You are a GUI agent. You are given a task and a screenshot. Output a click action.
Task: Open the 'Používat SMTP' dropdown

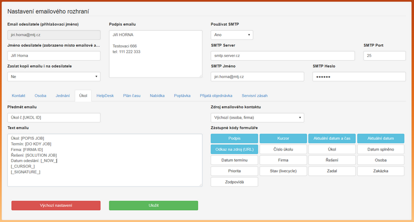[232, 35]
